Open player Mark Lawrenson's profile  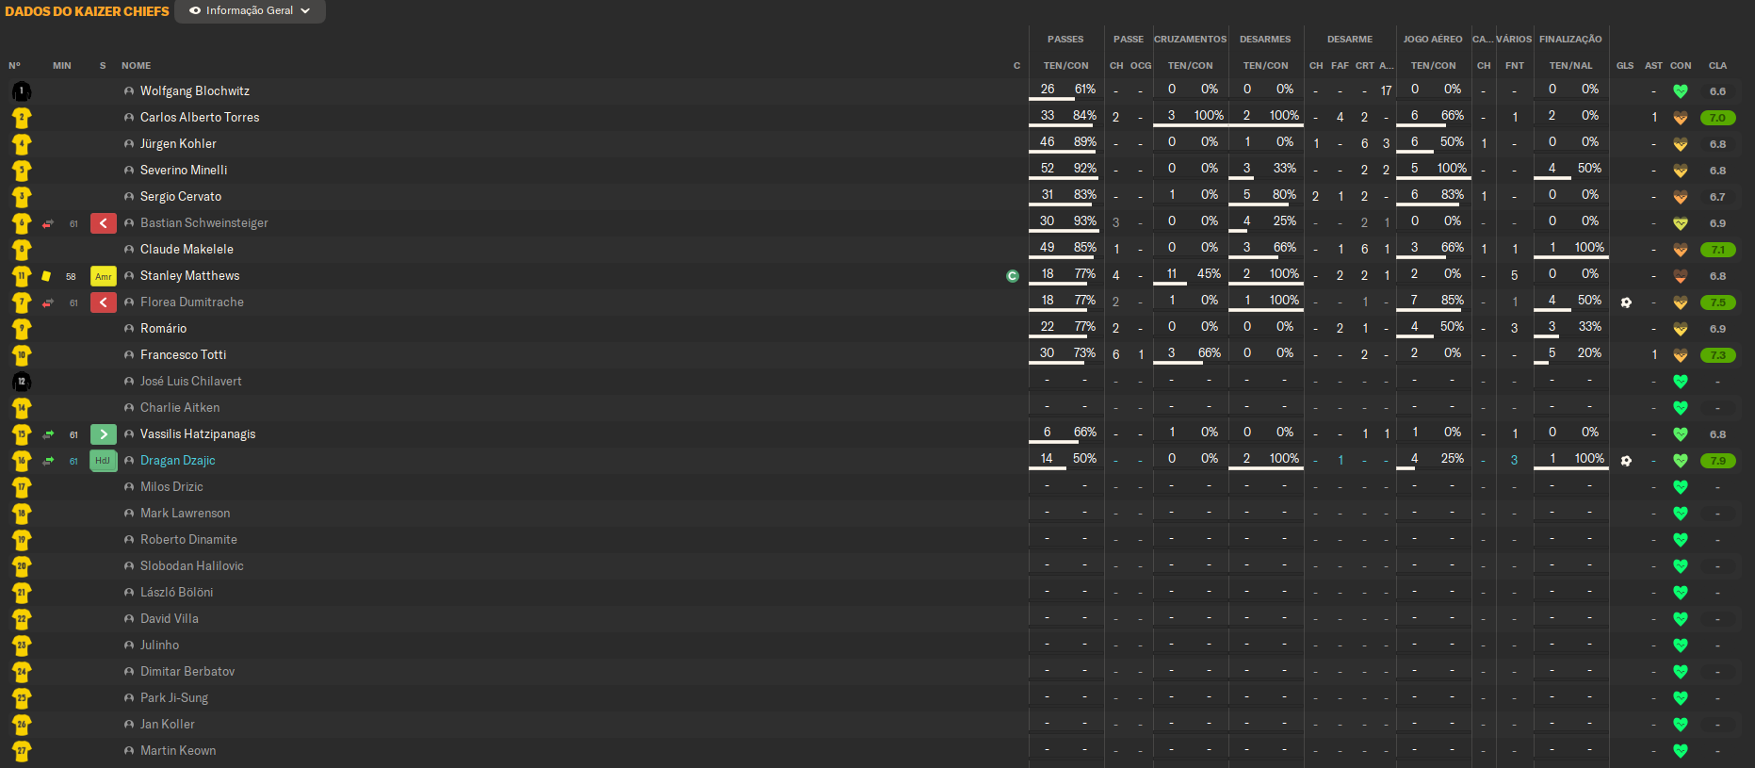click(185, 514)
